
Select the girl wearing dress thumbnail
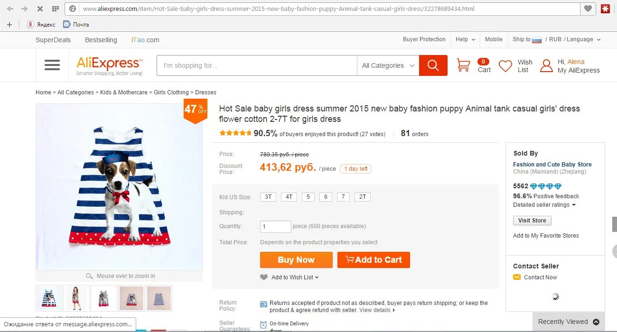(76, 298)
